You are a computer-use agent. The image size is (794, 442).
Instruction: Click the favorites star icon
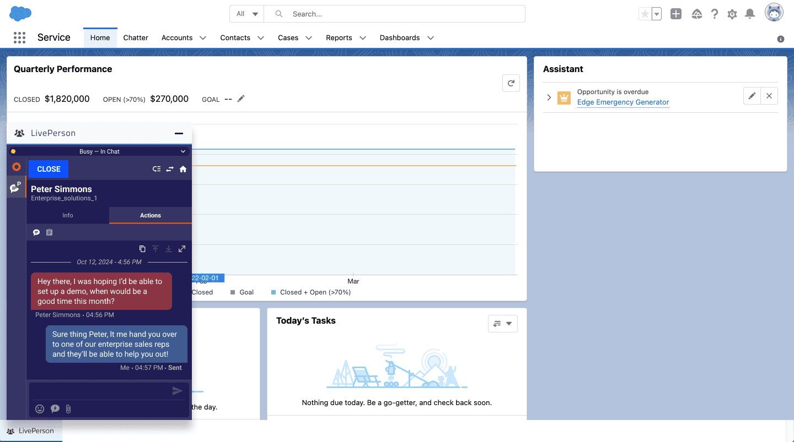coord(645,14)
